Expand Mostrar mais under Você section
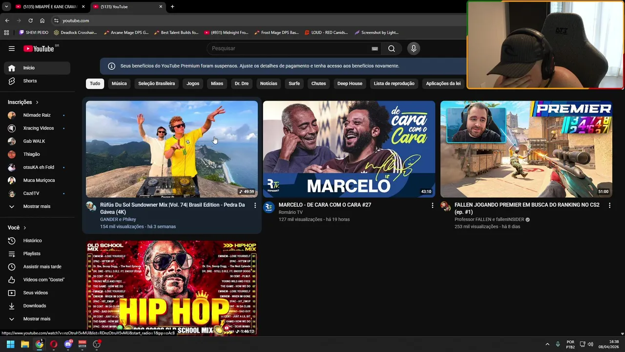625x352 pixels. 37,319
